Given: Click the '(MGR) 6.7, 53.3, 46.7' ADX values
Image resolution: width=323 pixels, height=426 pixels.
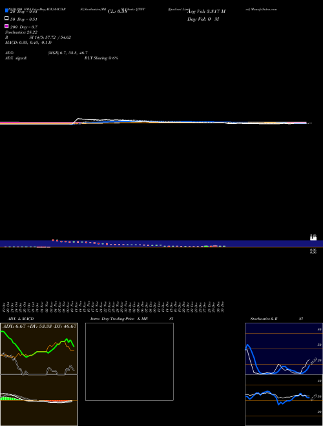Looking at the screenshot, I should (67, 53).
